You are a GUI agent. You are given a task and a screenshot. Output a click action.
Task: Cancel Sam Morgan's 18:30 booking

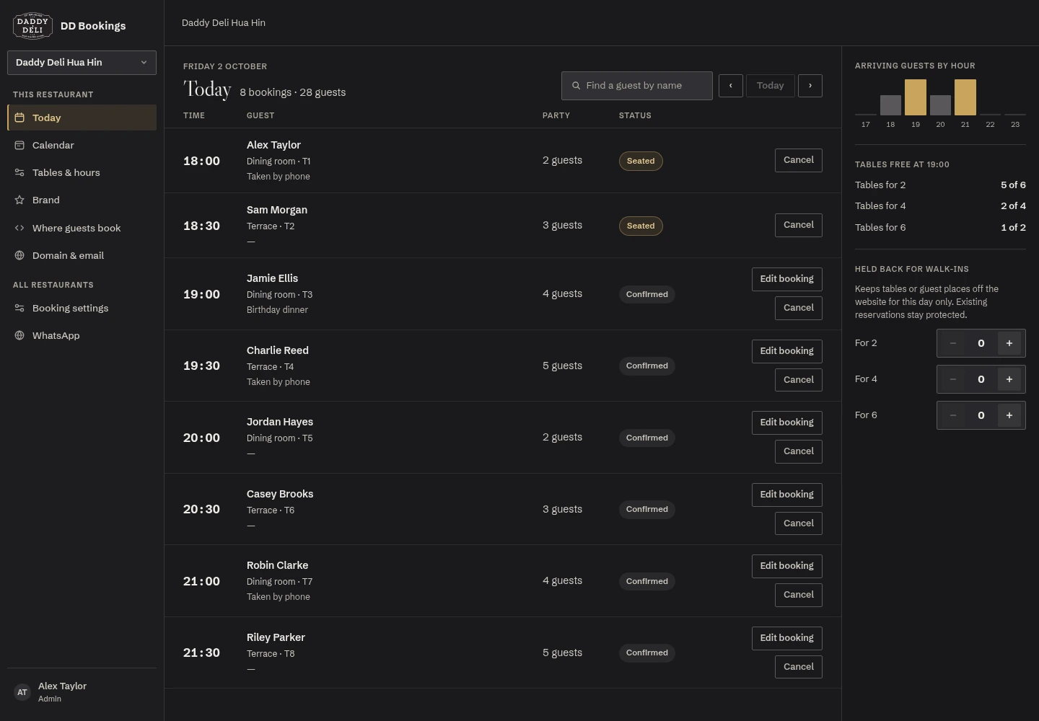[799, 225]
